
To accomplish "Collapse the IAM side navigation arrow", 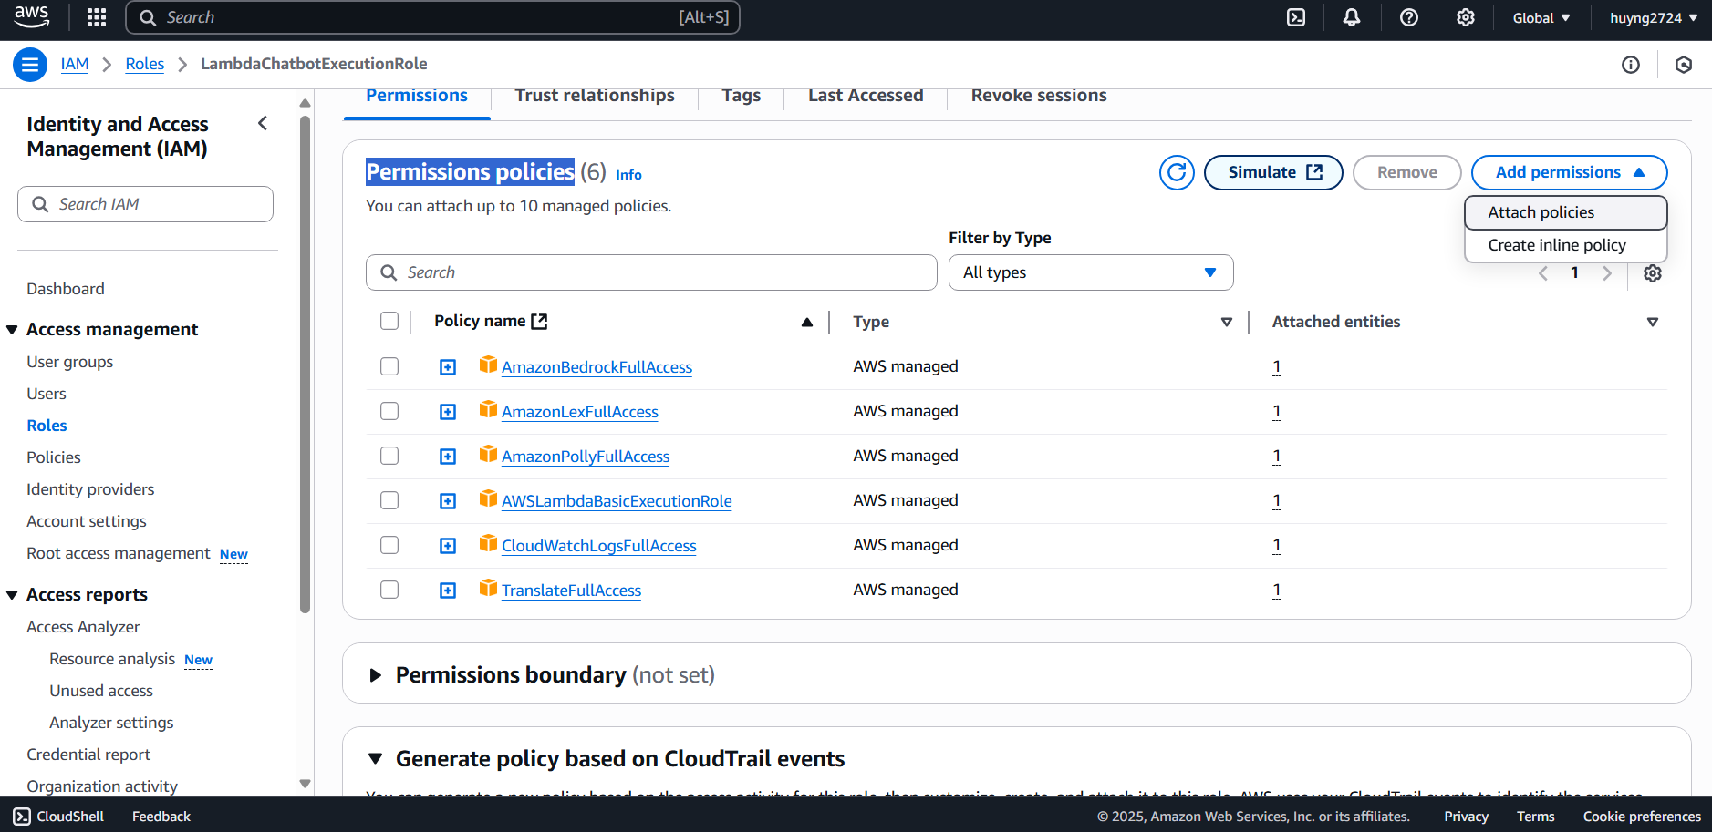I will (x=263, y=123).
